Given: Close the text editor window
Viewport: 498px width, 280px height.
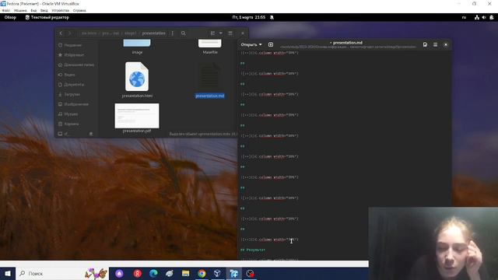Looking at the screenshot, I should pos(446,45).
